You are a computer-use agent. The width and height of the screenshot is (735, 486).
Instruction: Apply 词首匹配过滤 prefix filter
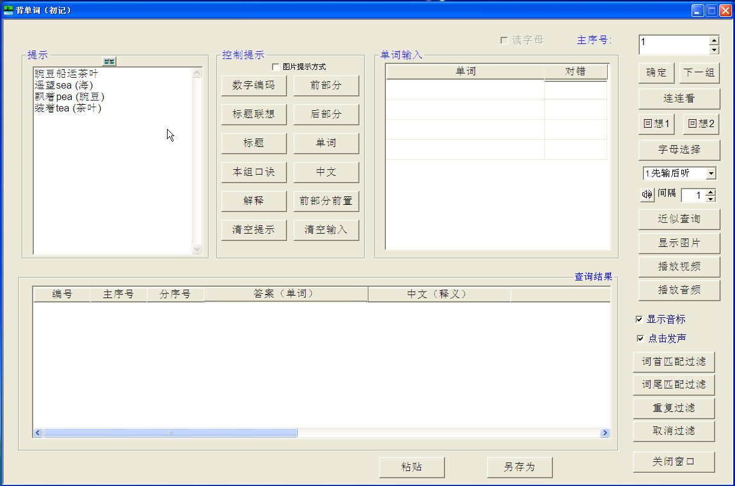pos(673,363)
